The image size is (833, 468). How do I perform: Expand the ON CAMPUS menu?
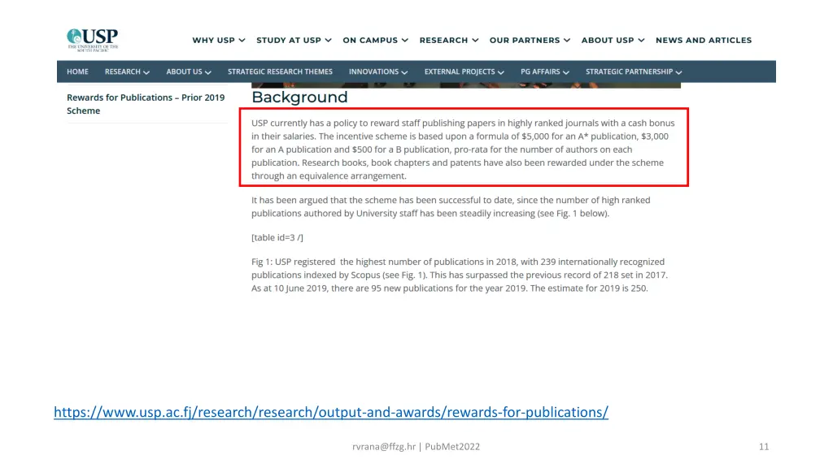[x=375, y=40]
